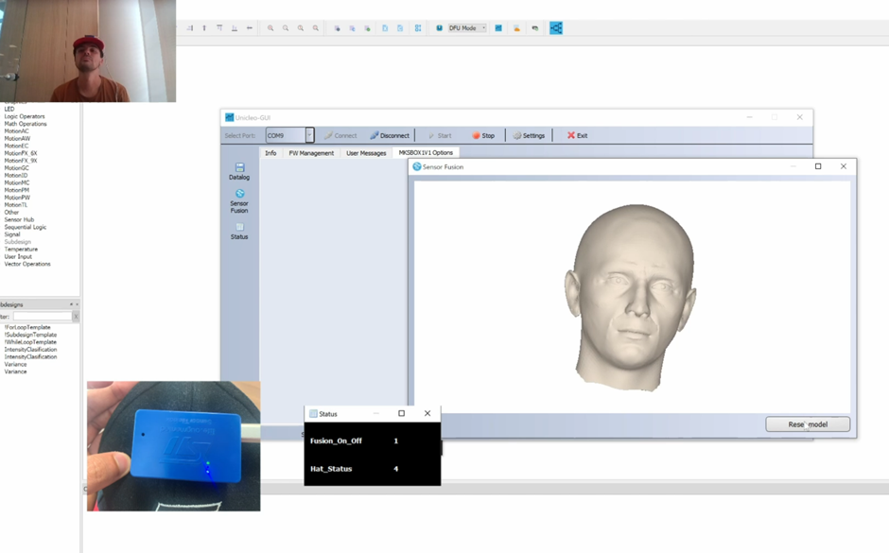This screenshot has height=553, width=889.
Task: Click the blue window icon right of DFU Mode
Action: pyautogui.click(x=498, y=27)
